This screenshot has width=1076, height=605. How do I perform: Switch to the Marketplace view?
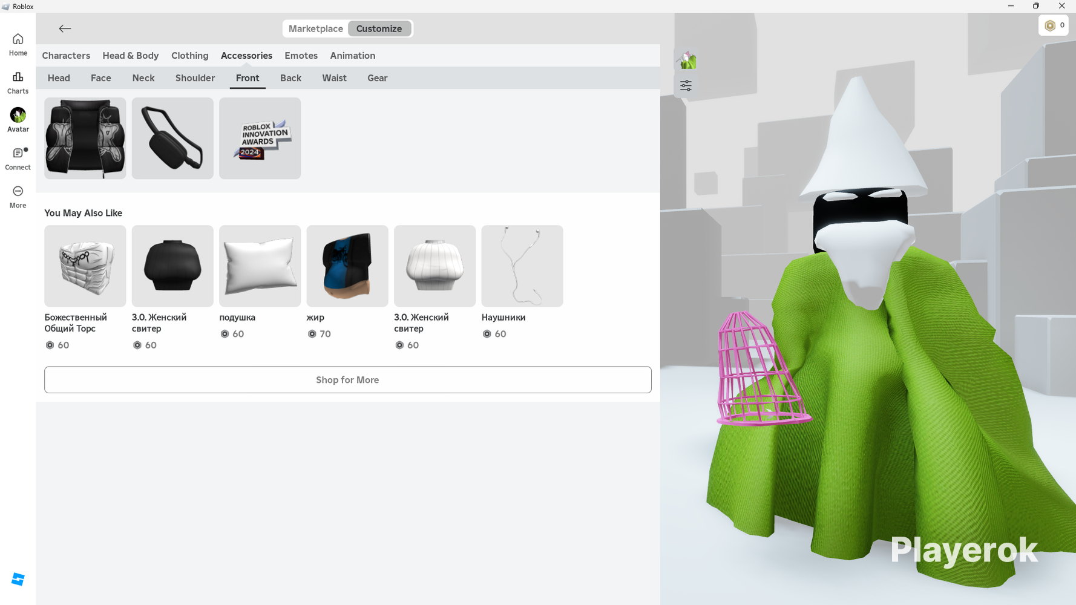tap(316, 28)
